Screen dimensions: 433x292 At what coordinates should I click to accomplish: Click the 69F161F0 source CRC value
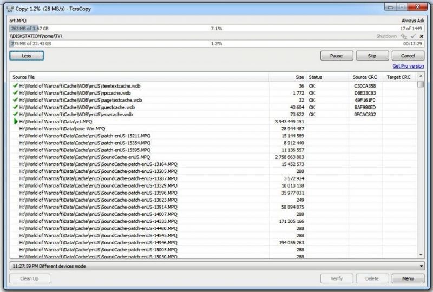pyautogui.click(x=365, y=100)
